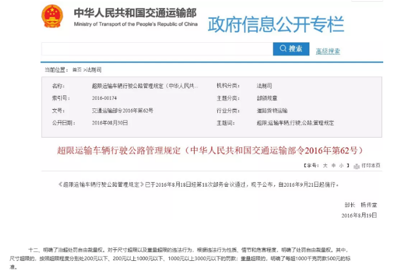Set font size to 大 (large)
Image resolution: width=397 pixels, height=274 pixels.
325,166
